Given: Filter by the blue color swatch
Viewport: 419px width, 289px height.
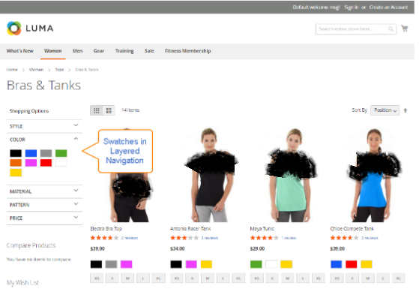Looking at the screenshot, I should pyautogui.click(x=31, y=153).
